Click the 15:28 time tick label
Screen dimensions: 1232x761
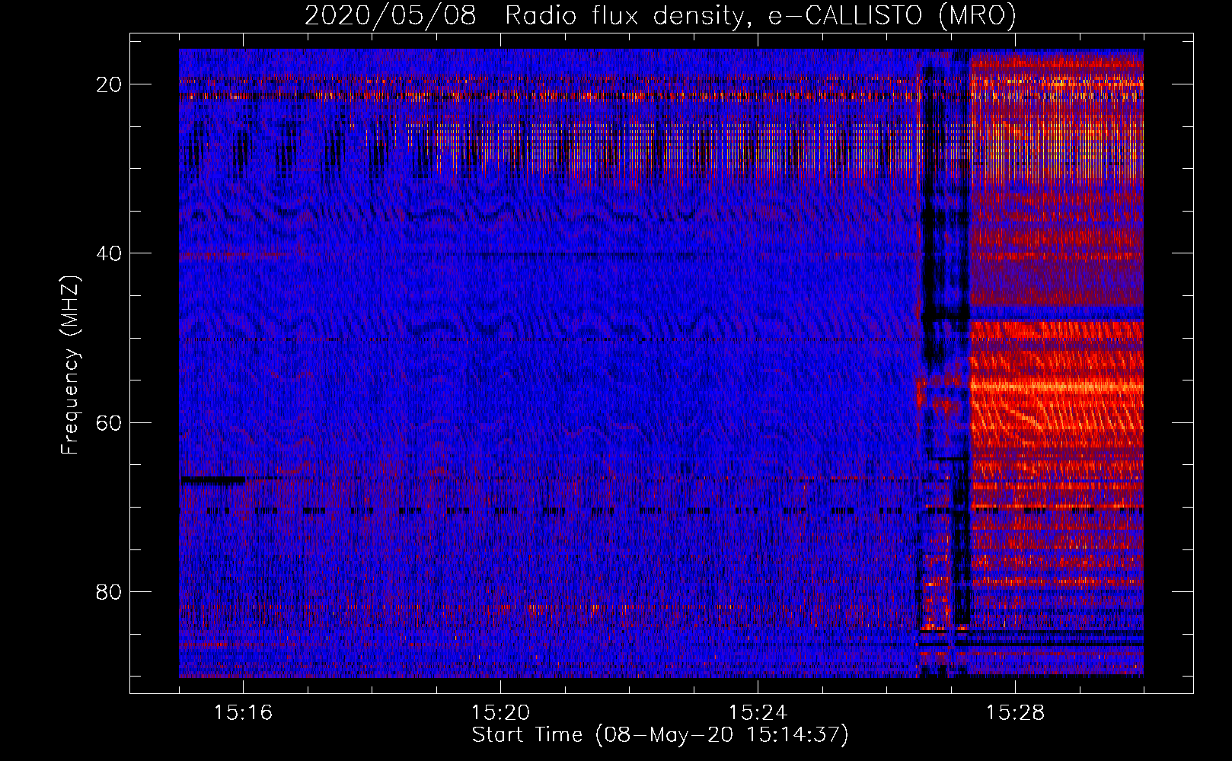click(x=1015, y=712)
